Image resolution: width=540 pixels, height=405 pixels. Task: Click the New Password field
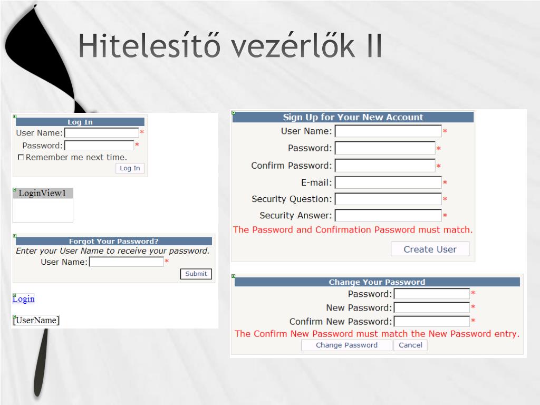tap(432, 307)
